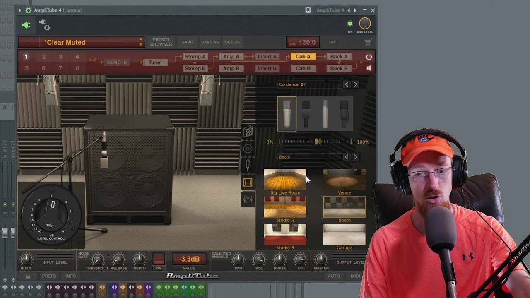The height and width of the screenshot is (298, 530).
Task: Open the room selection view icon
Action: pos(248,183)
